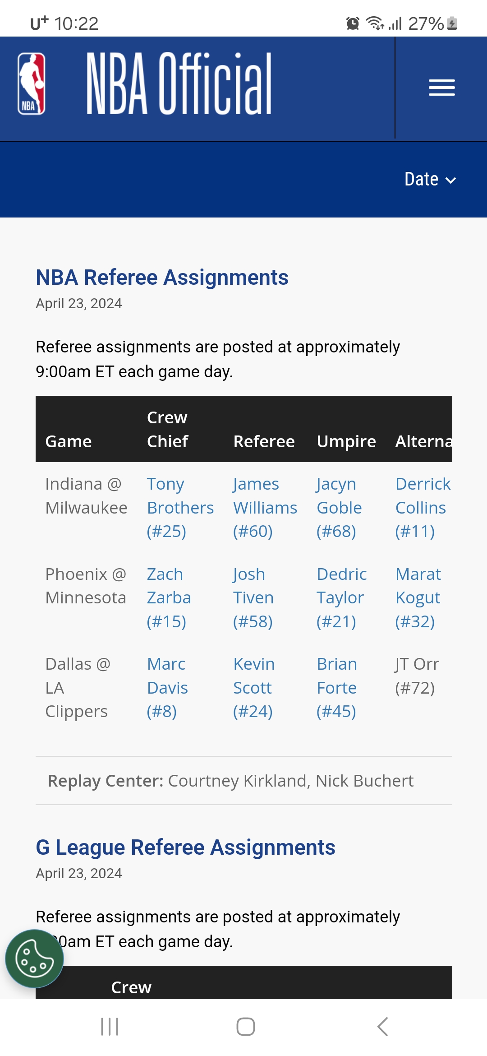Screen dimensions: 487x1056
Task: Tap the Android home button
Action: [245, 1027]
